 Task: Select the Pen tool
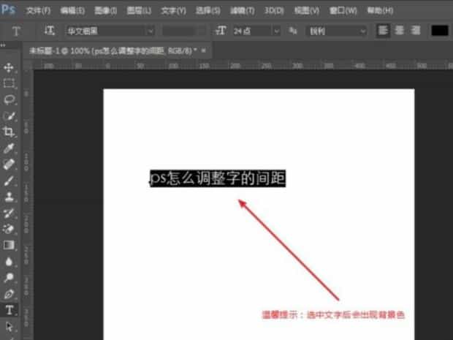[9, 293]
